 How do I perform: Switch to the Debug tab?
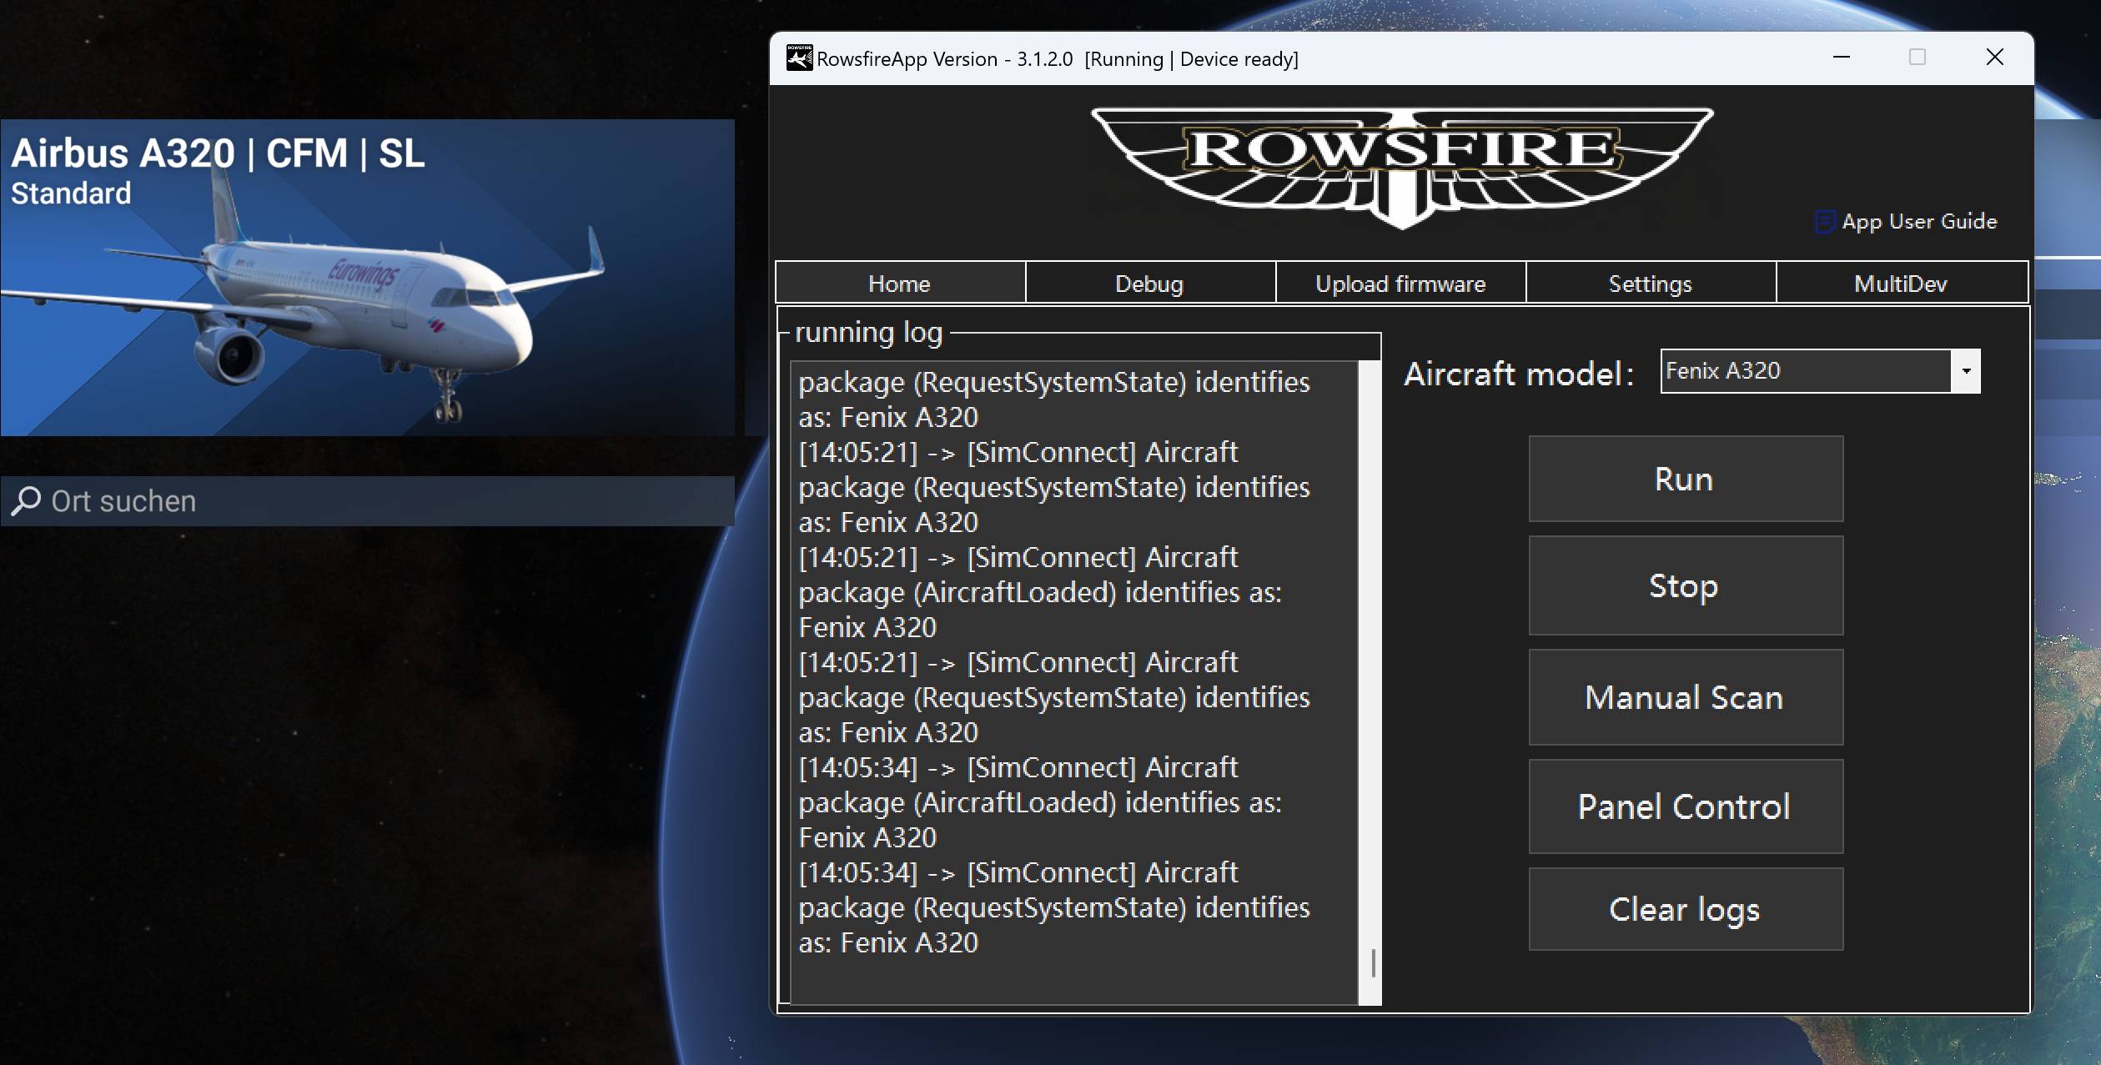click(x=1150, y=284)
